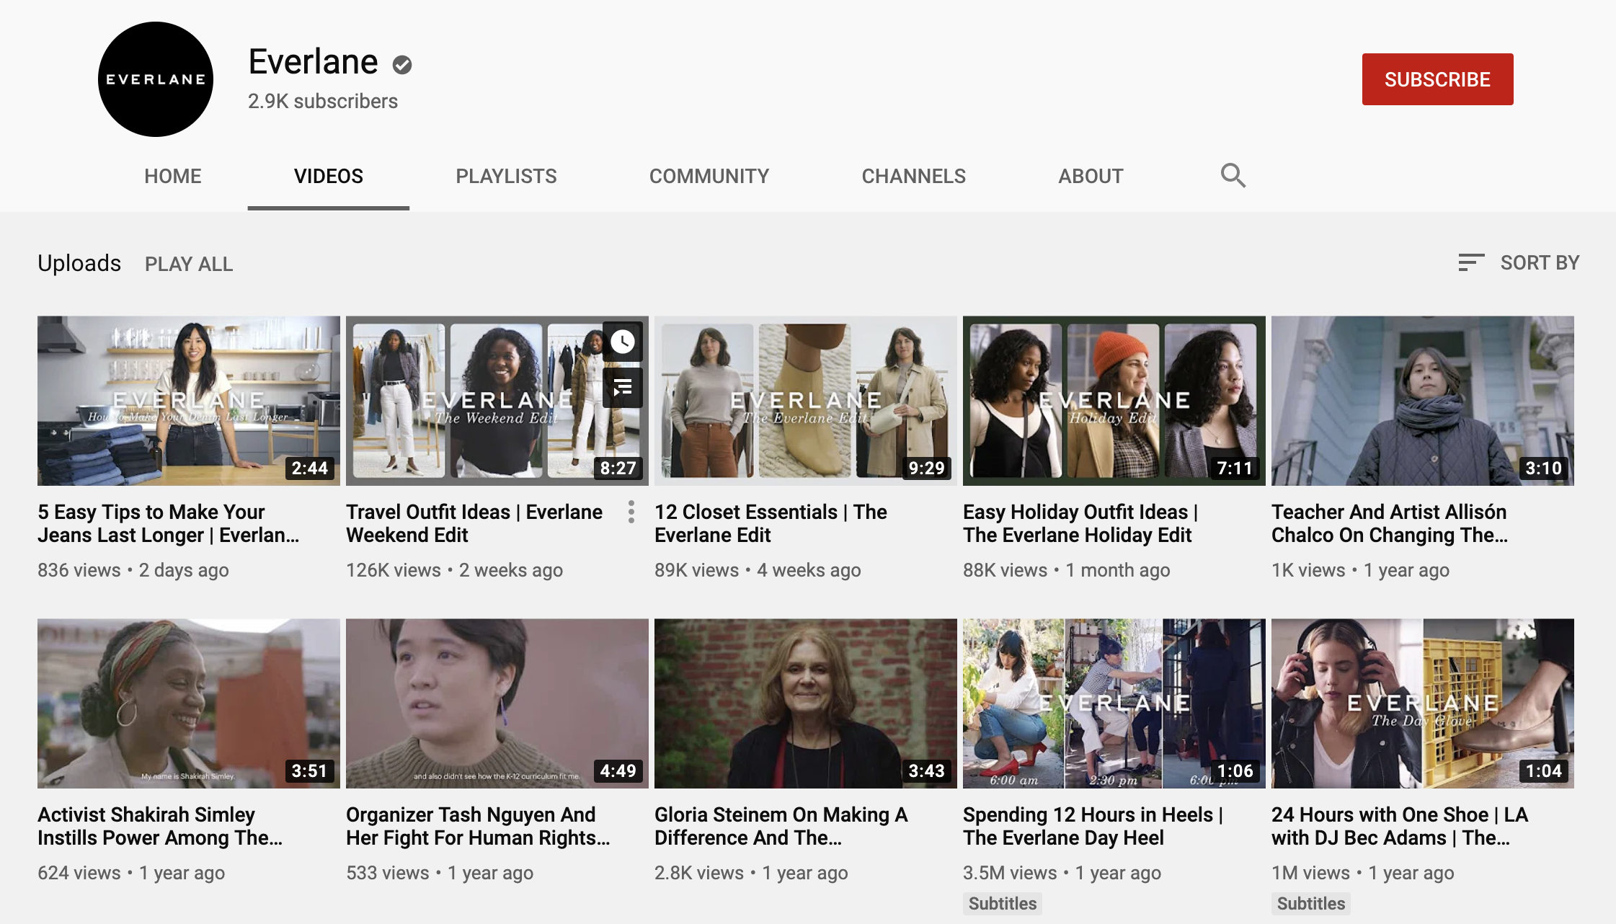Select the Videos tab
The height and width of the screenshot is (924, 1616).
[x=329, y=176]
